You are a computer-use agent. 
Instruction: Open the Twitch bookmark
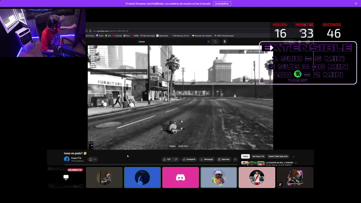(100, 36)
